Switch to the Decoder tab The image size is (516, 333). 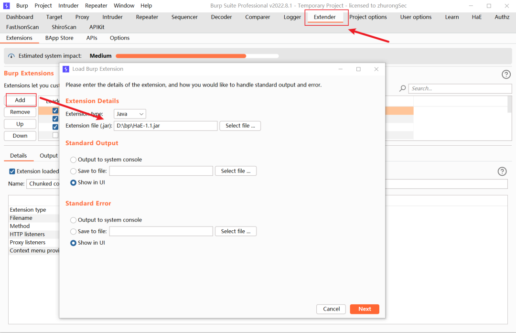point(222,17)
